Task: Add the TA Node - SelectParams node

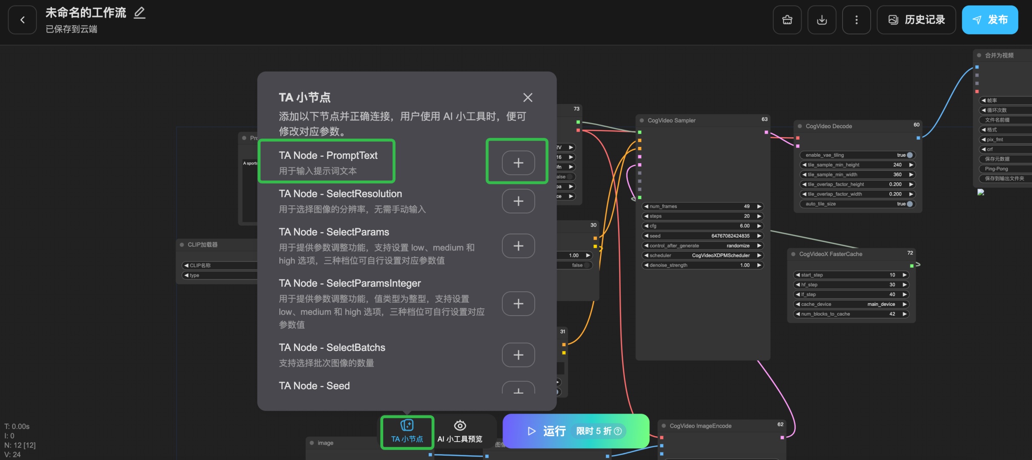Action: click(x=518, y=246)
